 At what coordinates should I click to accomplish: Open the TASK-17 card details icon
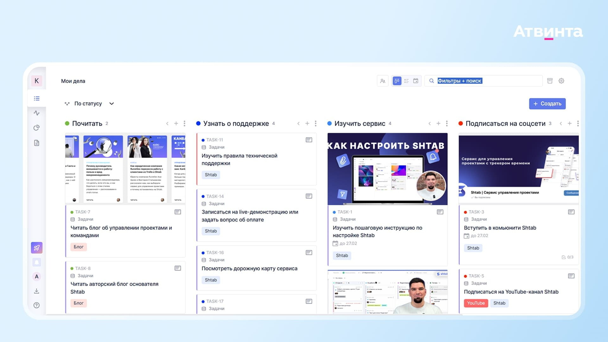point(309,301)
